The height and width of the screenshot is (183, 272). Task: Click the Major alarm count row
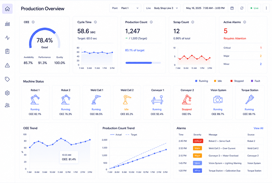tap(243, 56)
